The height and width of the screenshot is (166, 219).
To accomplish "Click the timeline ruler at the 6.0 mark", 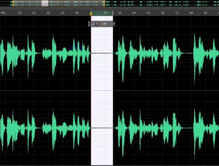I will pos(134,14).
